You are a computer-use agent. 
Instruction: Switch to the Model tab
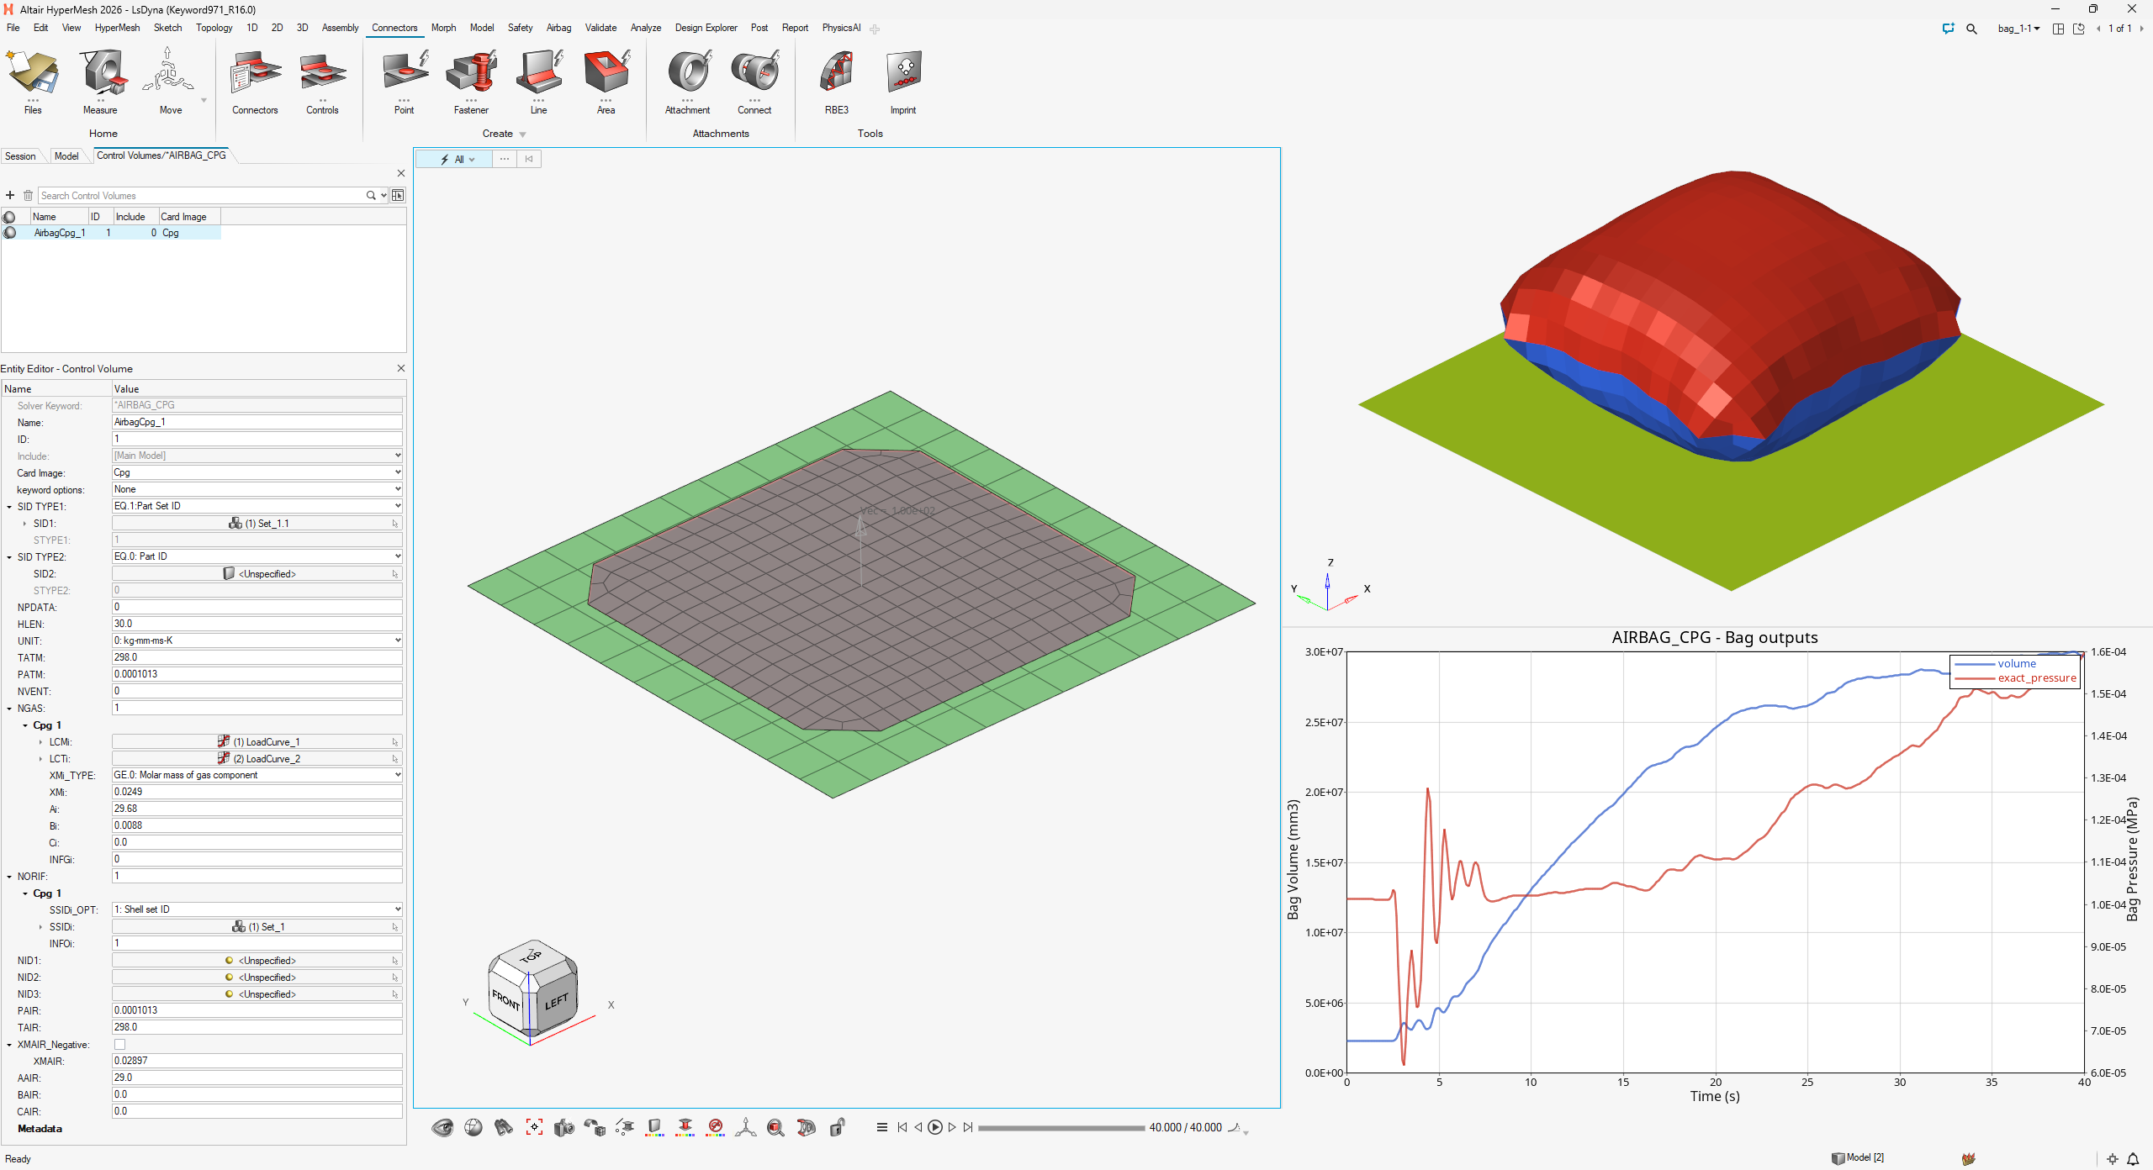click(x=66, y=156)
